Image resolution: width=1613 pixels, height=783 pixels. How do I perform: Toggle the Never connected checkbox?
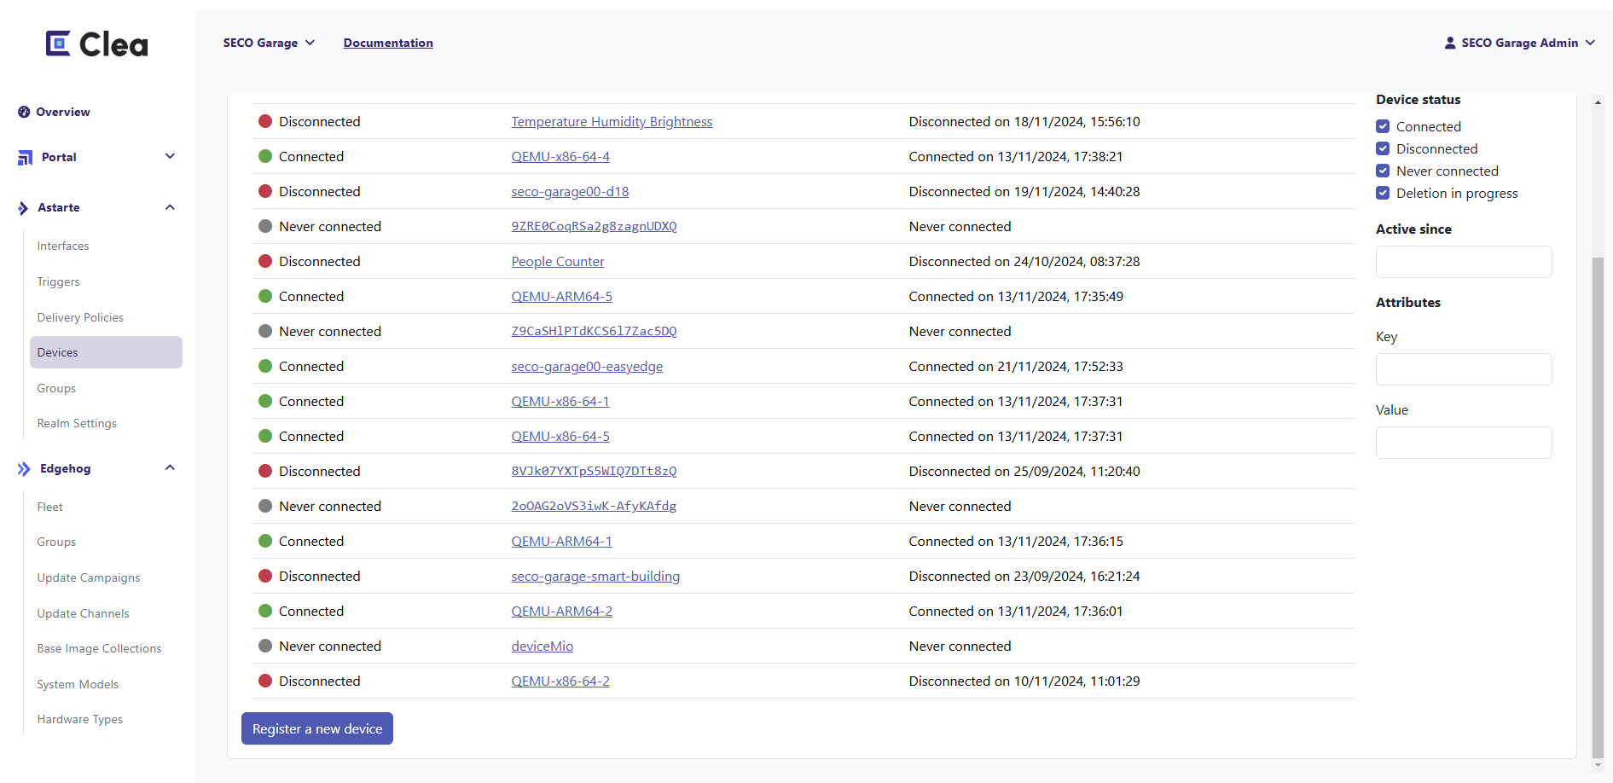tap(1383, 171)
